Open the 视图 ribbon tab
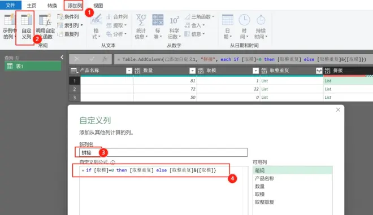Viewport: 373px width, 215px height. pyautogui.click(x=98, y=6)
